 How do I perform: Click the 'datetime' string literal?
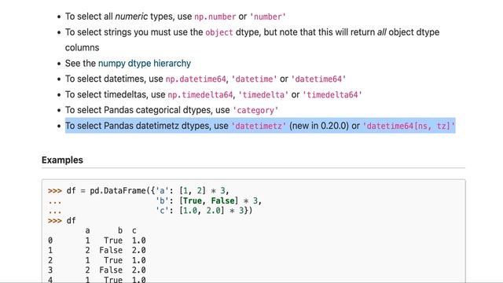coord(254,79)
